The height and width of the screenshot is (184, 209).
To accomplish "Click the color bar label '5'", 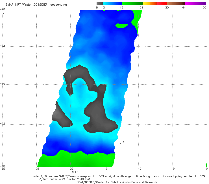I will point(104,8).
